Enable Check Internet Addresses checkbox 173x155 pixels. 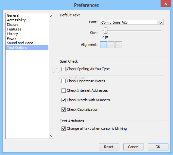tap(63, 90)
